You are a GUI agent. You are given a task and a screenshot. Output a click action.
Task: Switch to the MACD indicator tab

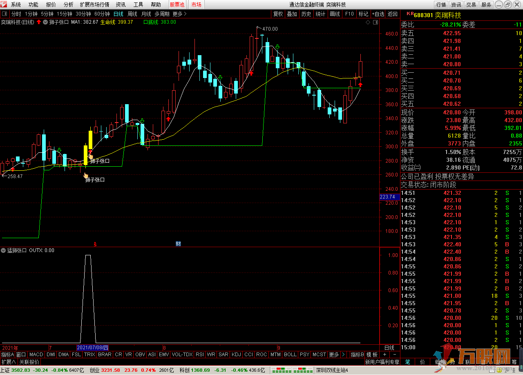coord(36,355)
